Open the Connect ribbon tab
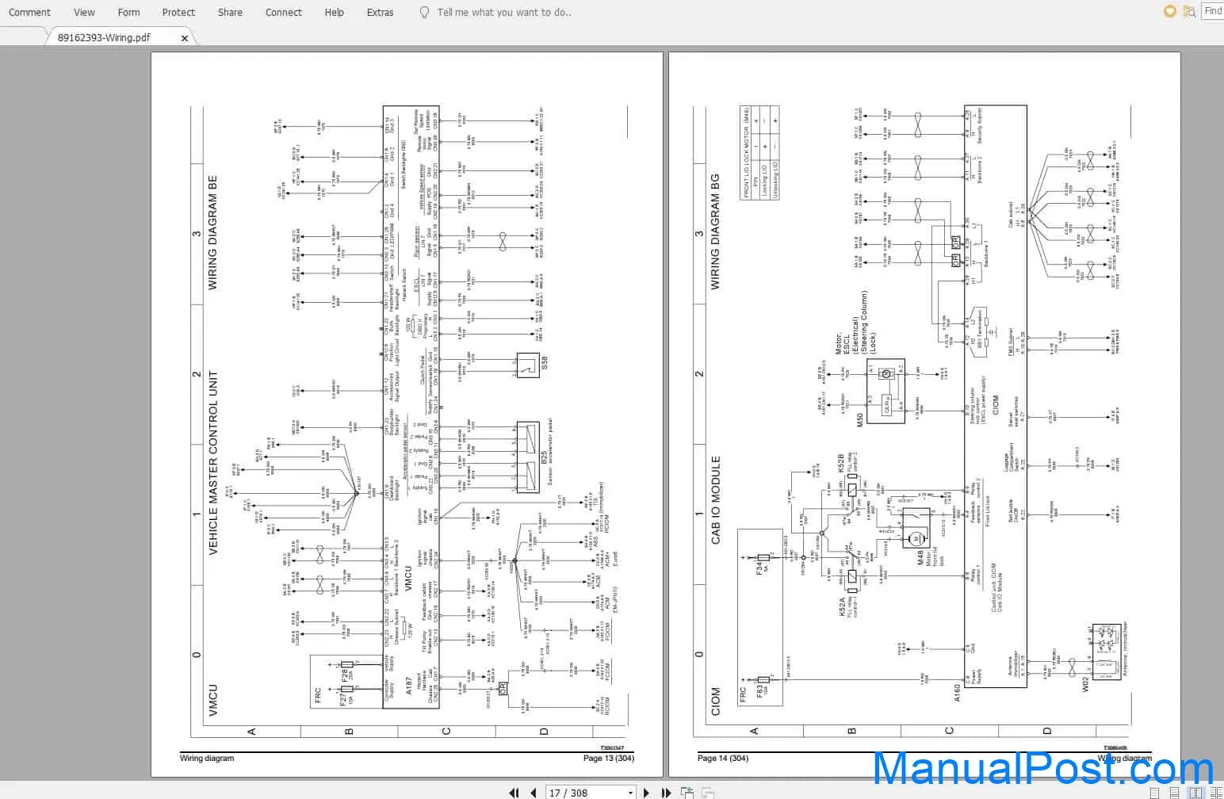 (284, 12)
